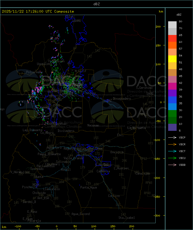Click the Agua_Toro place label
The height and width of the screenshot is (230, 193).
pyautogui.click(x=54, y=148)
